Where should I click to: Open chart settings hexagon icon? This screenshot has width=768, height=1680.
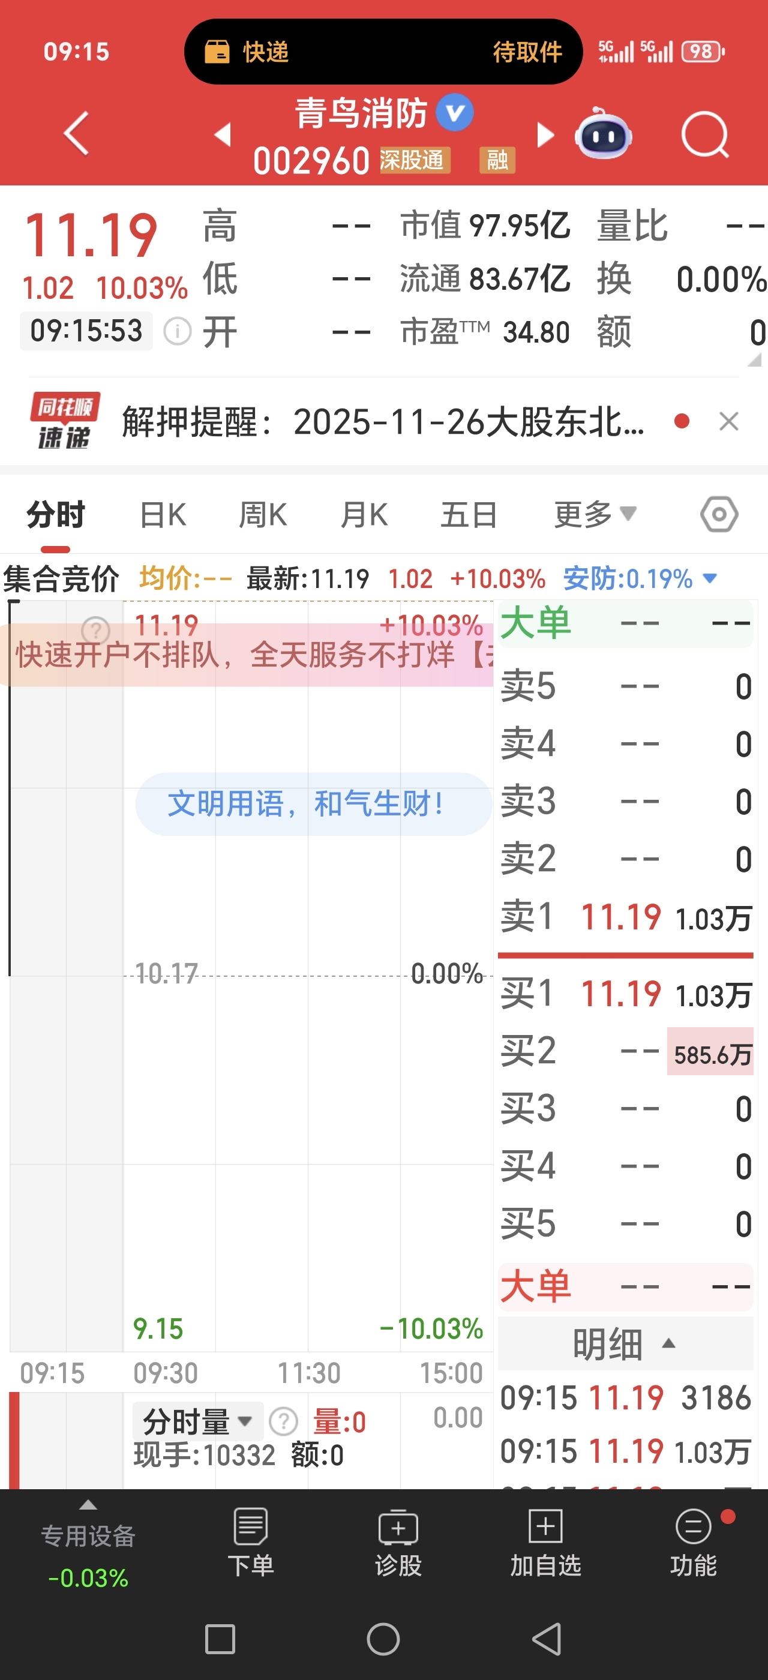[719, 515]
